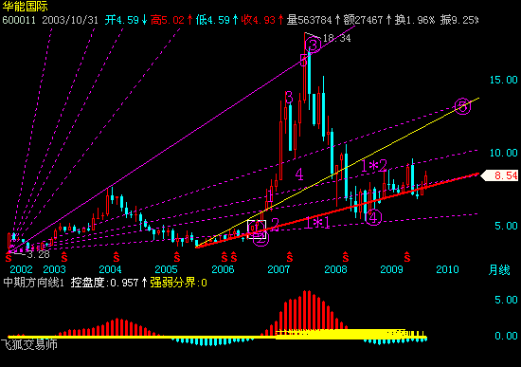The image size is (521, 367).
Task: Select the volume value 量563784
Action: point(310,20)
